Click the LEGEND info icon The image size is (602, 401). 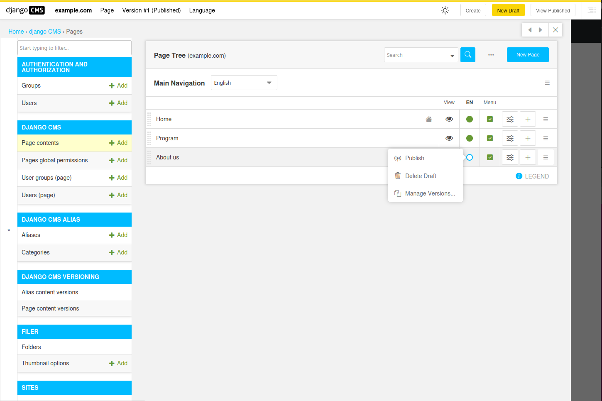(x=519, y=176)
